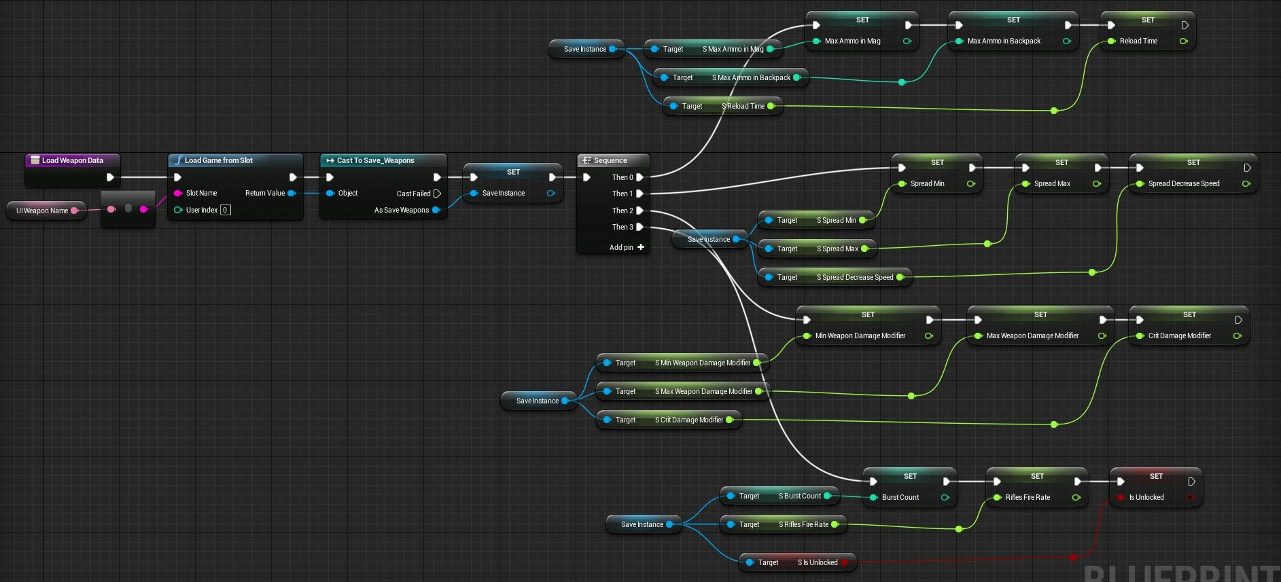Click the Then 0 execution pin

coord(639,177)
